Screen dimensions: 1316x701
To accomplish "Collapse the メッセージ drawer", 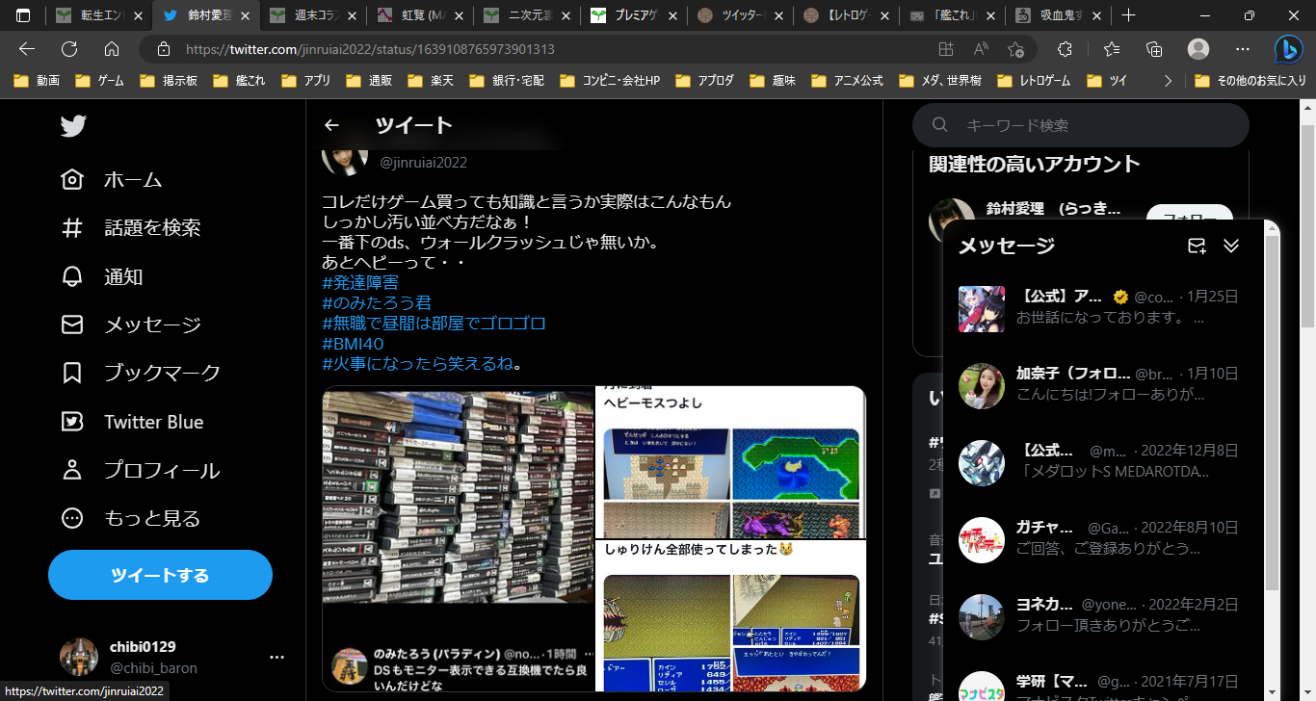I will 1231,246.
